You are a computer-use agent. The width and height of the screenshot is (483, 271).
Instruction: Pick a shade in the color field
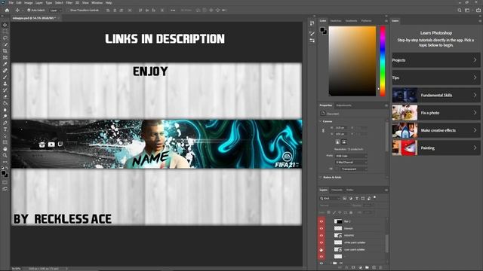(x=352, y=61)
